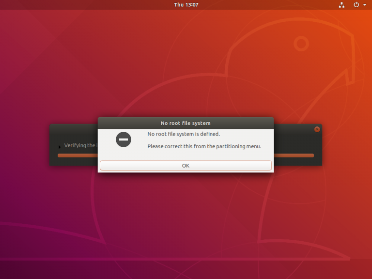Open the wired network status icon
The width and height of the screenshot is (372, 279).
341,5
